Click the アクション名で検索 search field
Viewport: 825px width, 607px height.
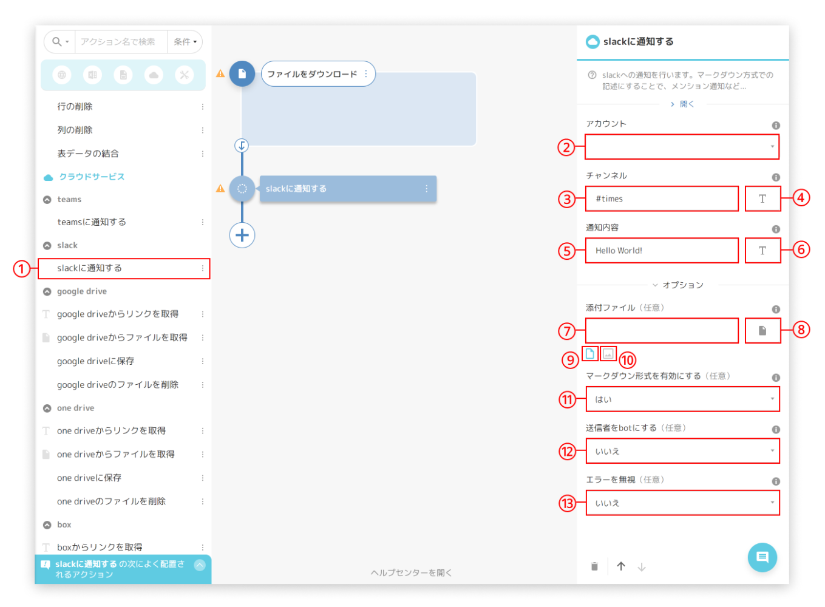[121, 42]
